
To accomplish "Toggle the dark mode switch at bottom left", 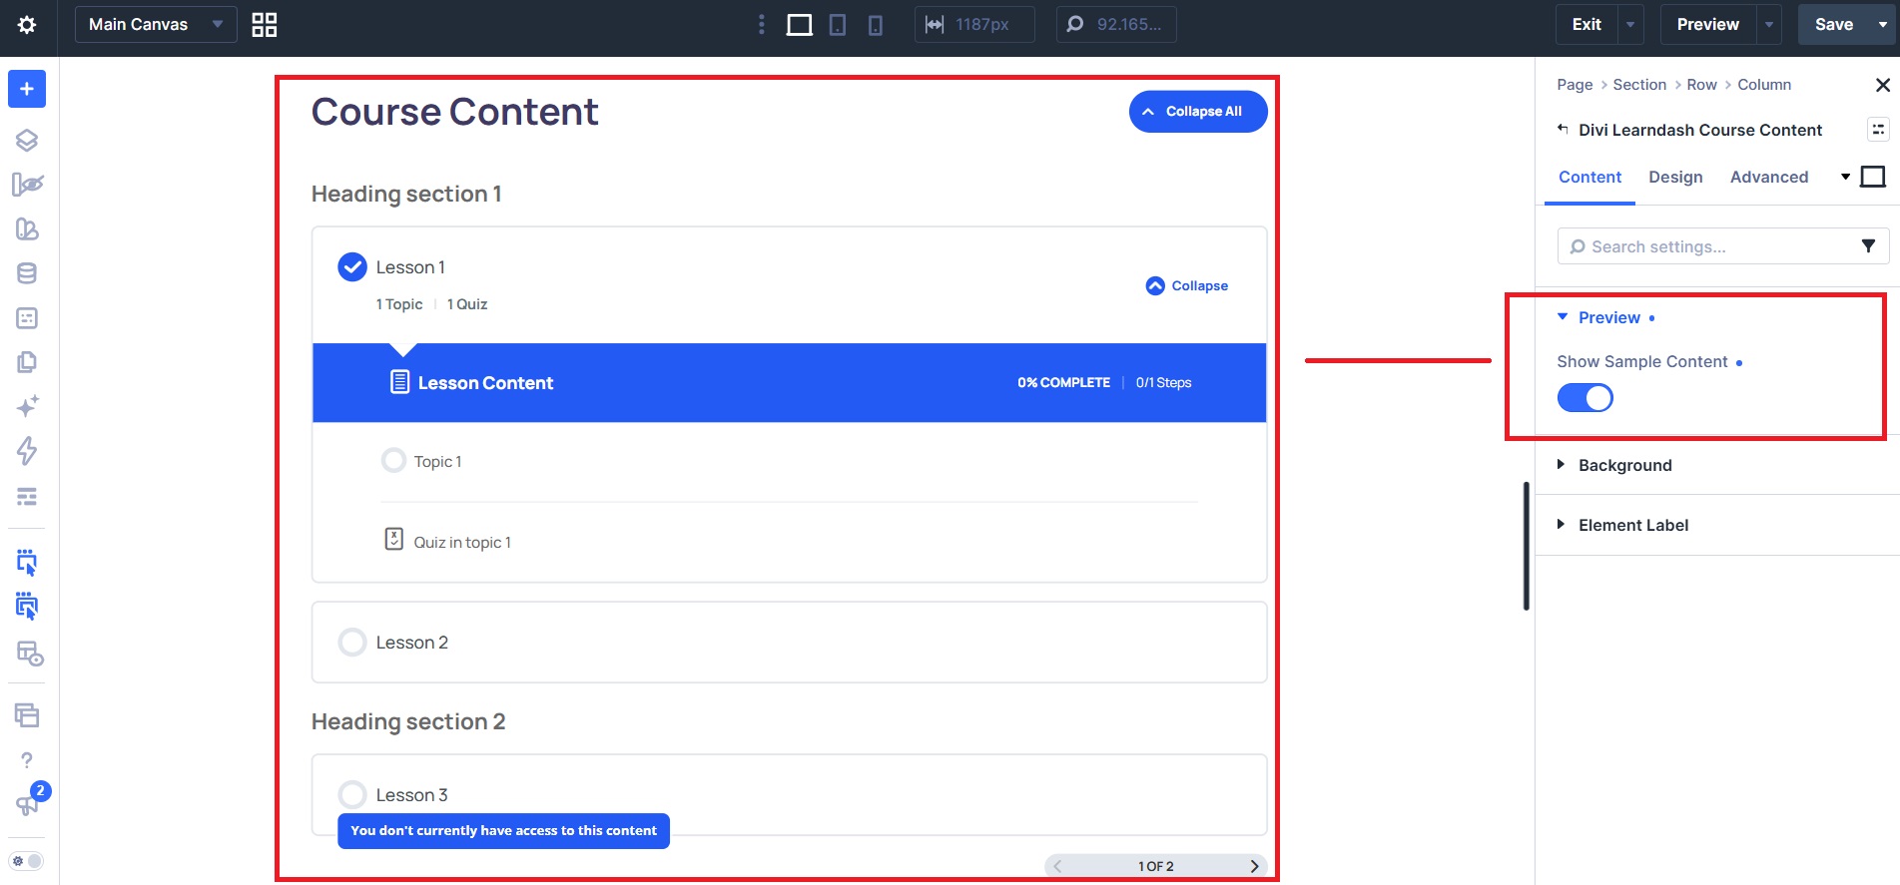I will point(27,861).
